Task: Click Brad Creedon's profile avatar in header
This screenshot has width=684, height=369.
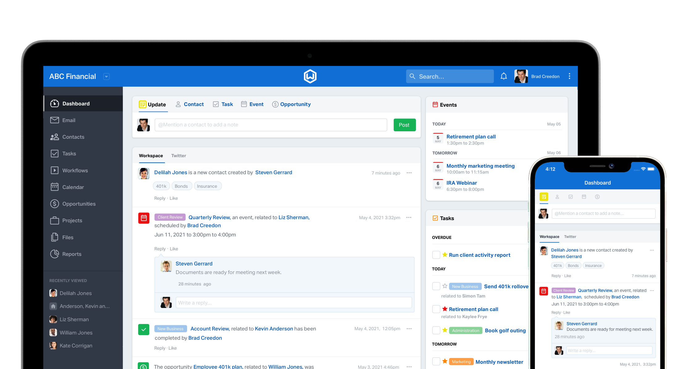Action: [x=521, y=76]
